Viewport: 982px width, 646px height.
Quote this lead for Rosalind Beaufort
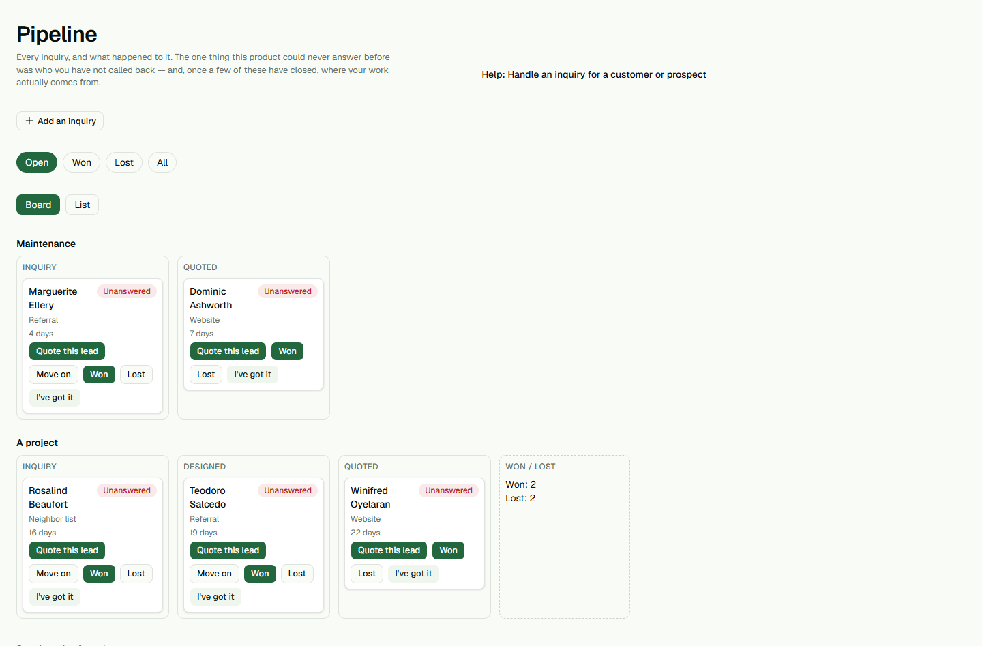(67, 550)
